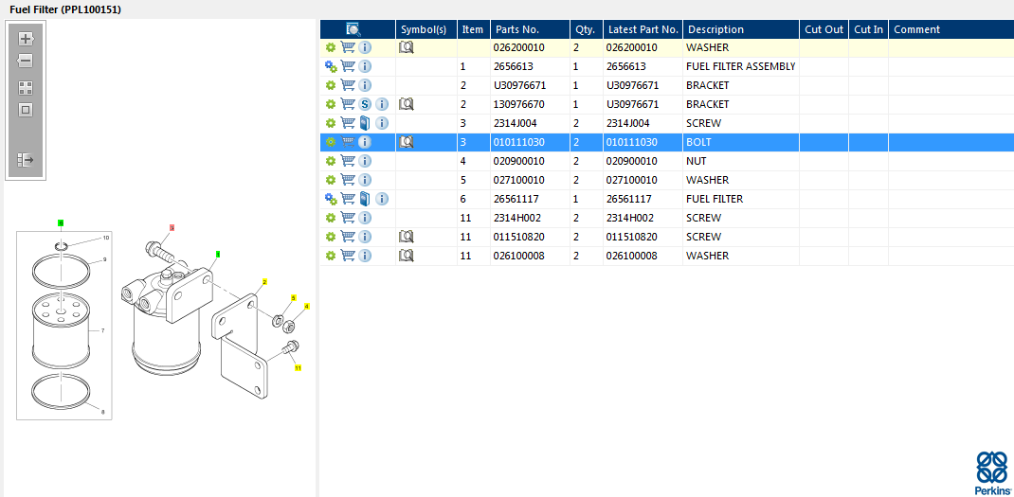
Task: Select callout 2 on the bracket in diagram
Action: pyautogui.click(x=264, y=282)
